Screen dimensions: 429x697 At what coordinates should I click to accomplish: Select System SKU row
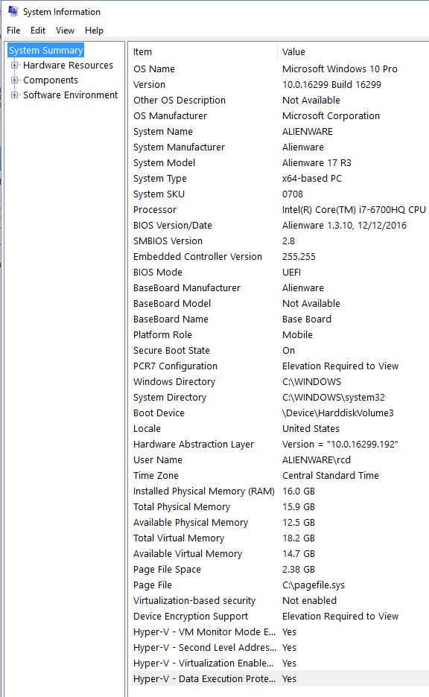(279, 194)
